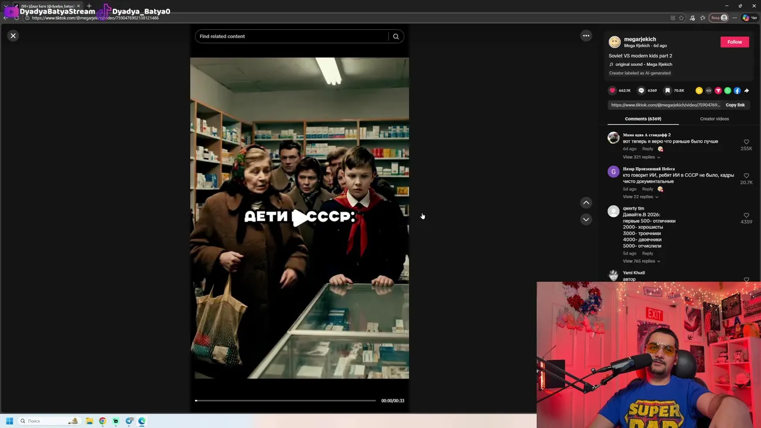
Task: Click avatar of first commenter
Action: 614,138
